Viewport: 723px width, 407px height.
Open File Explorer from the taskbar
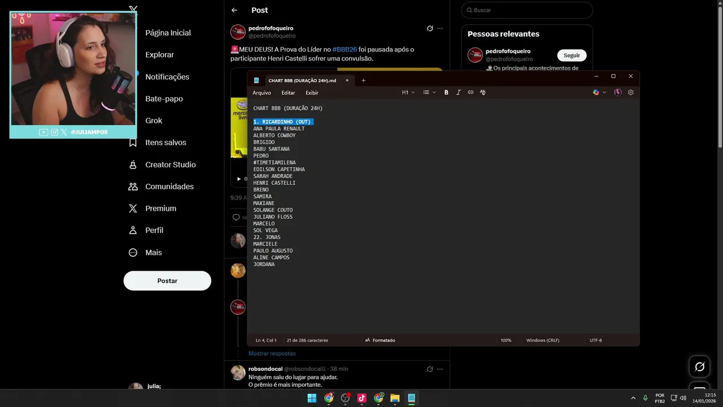(x=395, y=398)
